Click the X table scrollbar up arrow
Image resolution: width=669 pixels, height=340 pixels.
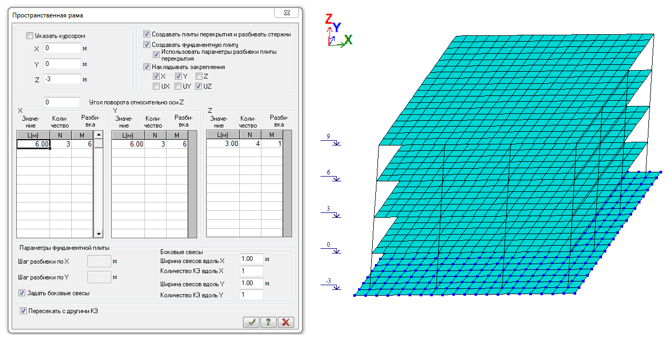tap(98, 135)
